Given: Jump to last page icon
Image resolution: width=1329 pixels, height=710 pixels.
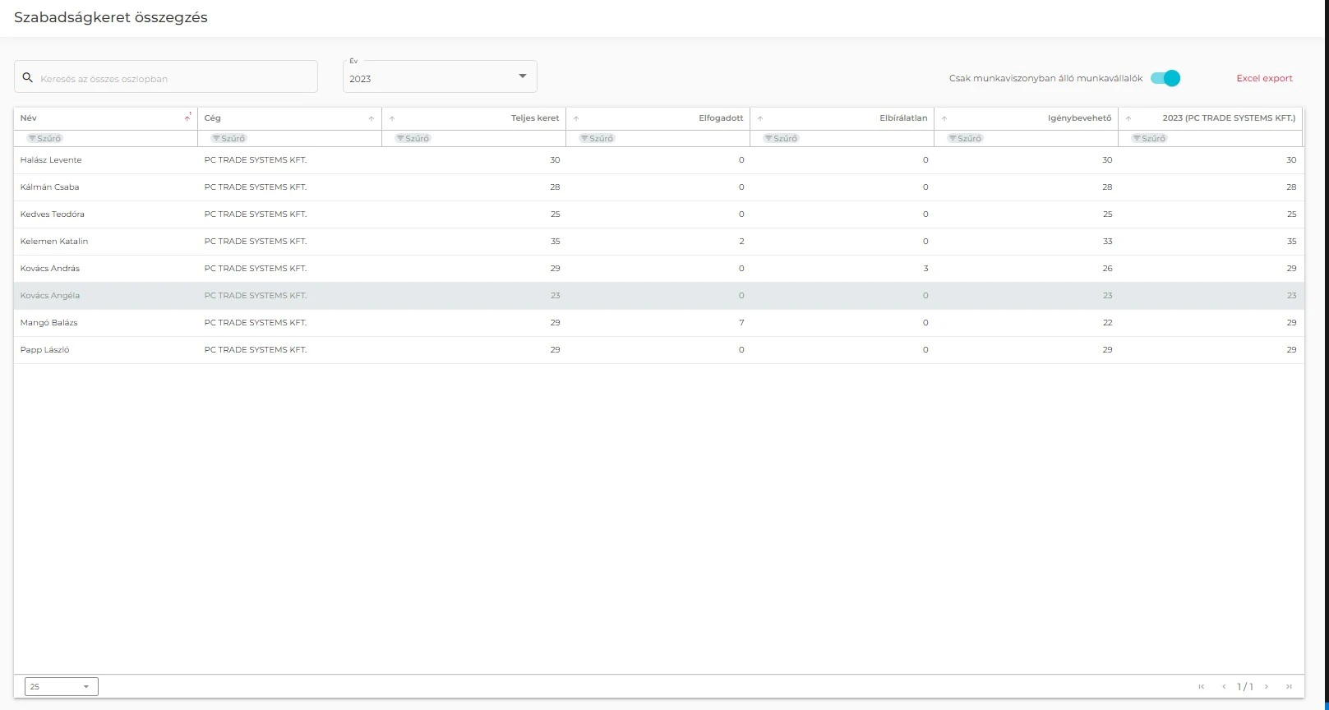Looking at the screenshot, I should [1289, 686].
